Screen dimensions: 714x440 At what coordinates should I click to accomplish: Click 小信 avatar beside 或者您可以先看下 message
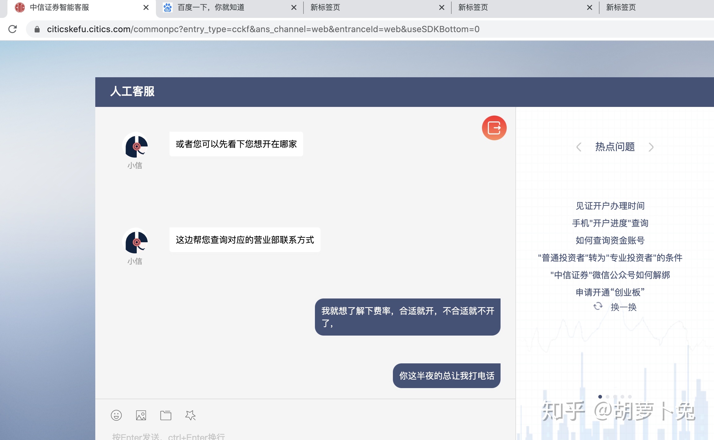point(135,145)
